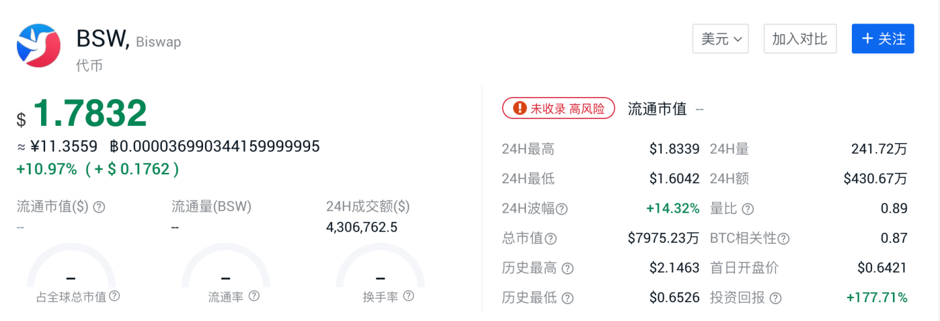This screenshot has width=940, height=321.
Task: Click help icon next to 流通市值($)
Action: (99, 207)
